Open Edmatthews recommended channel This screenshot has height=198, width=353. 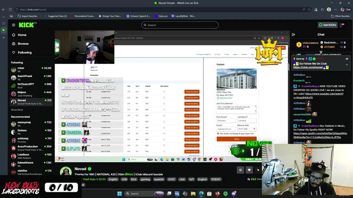point(31,164)
